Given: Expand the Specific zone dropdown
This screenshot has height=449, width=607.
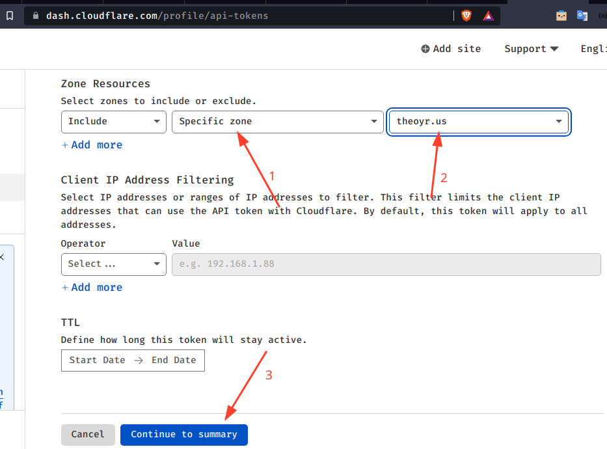Looking at the screenshot, I should tap(277, 122).
